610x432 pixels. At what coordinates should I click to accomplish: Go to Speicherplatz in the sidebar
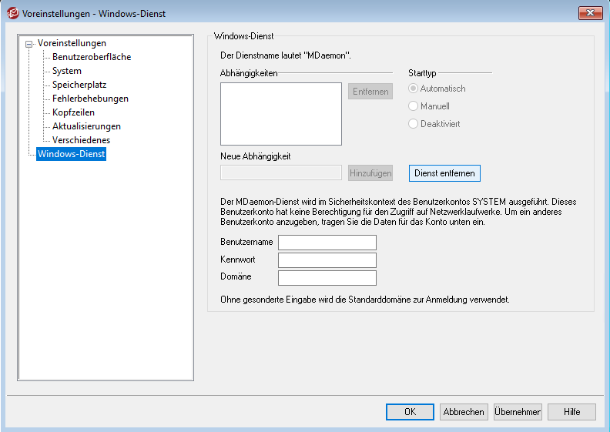pos(79,85)
